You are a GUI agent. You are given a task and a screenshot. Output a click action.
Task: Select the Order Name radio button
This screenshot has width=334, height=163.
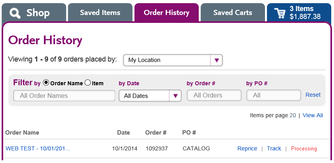(x=46, y=83)
